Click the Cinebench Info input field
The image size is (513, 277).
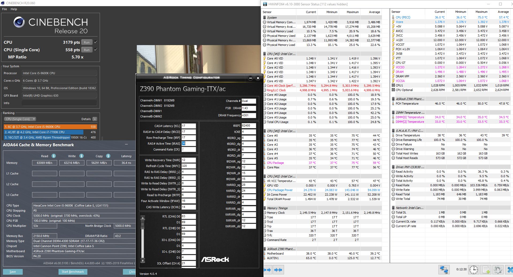[59, 103]
